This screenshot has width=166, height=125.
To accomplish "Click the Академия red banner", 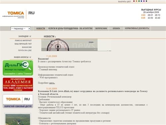I will tap(18, 84).
